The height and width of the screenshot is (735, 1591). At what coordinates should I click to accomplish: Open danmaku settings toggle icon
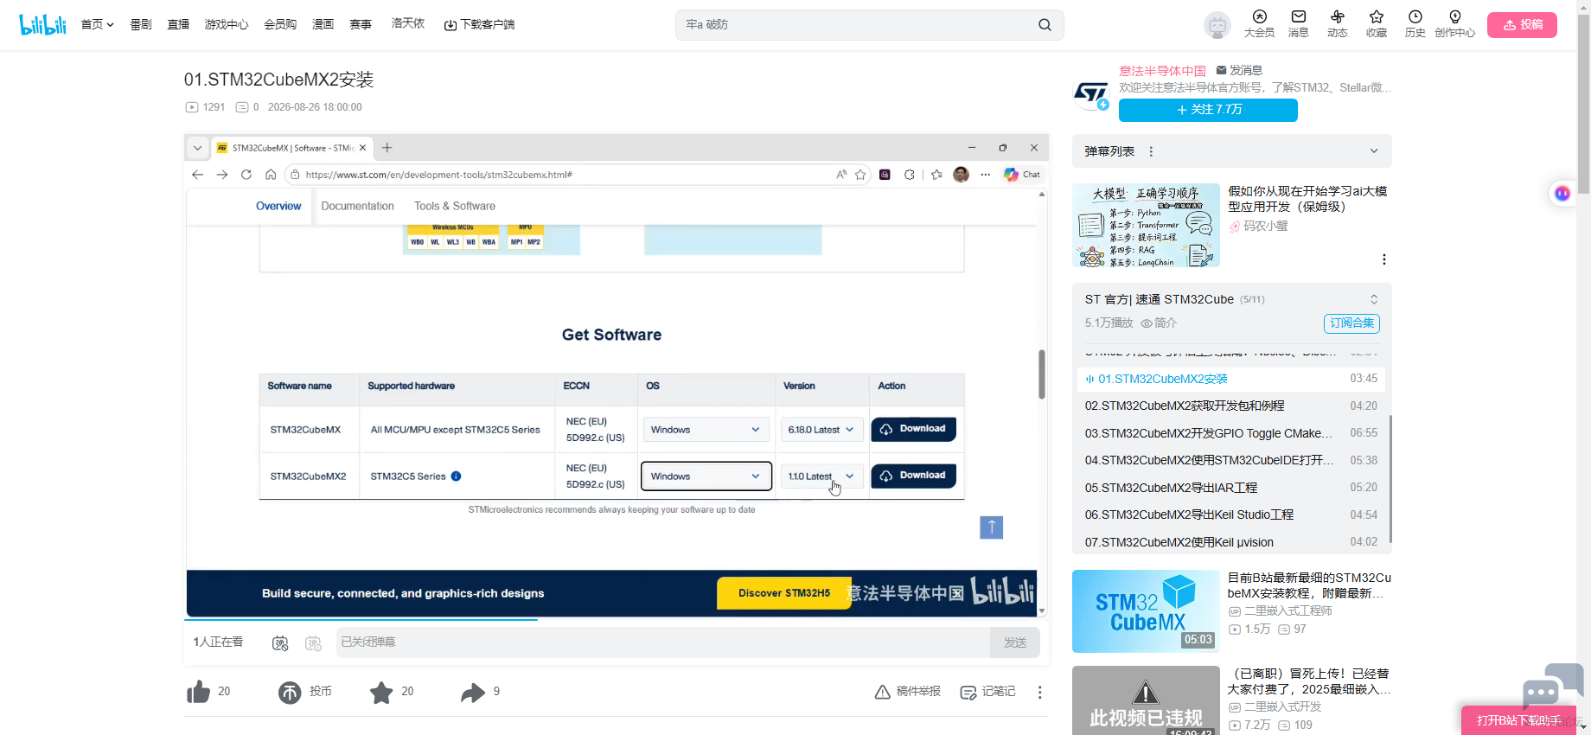pos(313,642)
